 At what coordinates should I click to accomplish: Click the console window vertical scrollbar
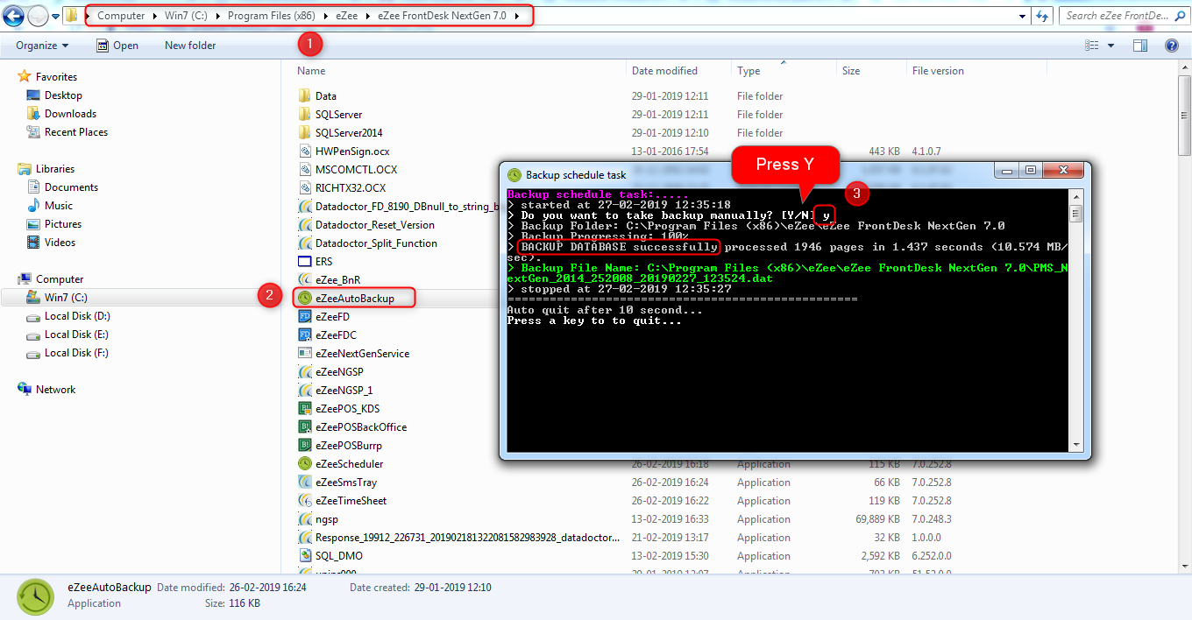coord(1075,321)
